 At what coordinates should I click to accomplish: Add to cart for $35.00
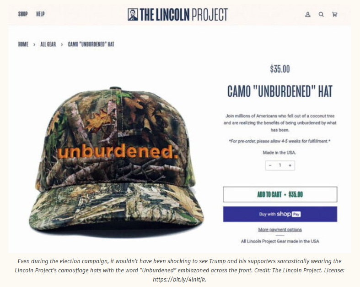tap(280, 194)
